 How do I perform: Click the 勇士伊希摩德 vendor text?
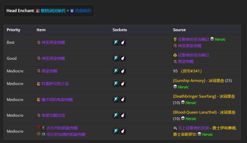(224, 128)
